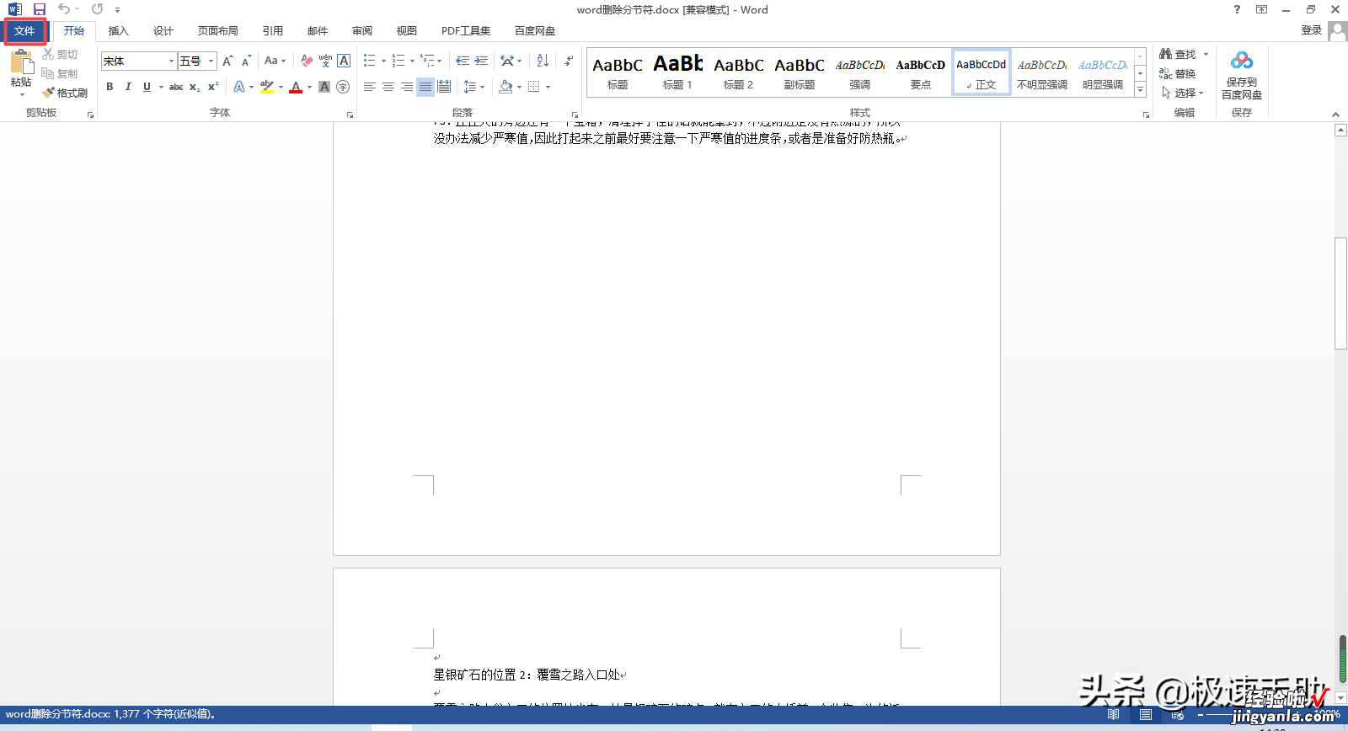Switch to the 视图 tab

[407, 31]
